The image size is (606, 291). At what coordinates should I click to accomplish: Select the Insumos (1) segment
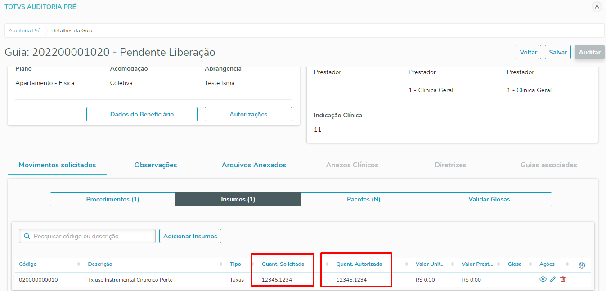pos(238,199)
